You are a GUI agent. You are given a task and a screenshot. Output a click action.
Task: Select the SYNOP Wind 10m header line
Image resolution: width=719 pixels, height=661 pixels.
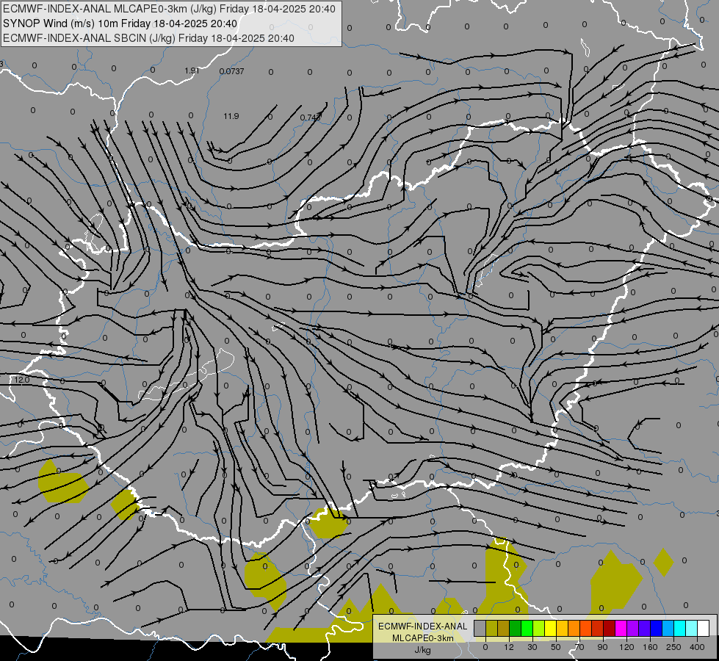[x=120, y=24]
